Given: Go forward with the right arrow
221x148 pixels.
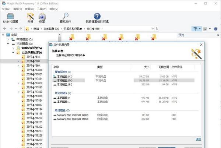Looking at the screenshot, I should 11,29.
